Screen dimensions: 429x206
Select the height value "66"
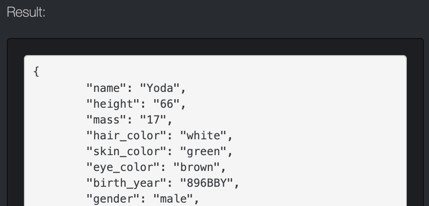point(164,104)
